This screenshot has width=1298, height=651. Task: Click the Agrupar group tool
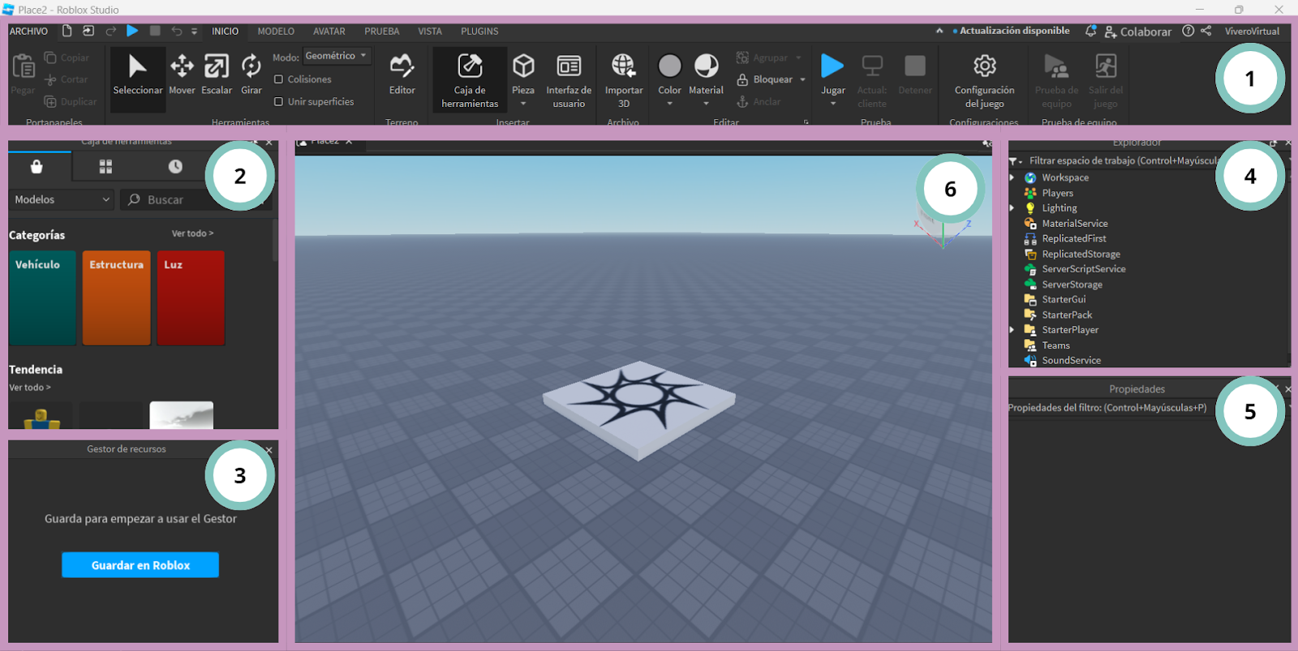(x=762, y=58)
